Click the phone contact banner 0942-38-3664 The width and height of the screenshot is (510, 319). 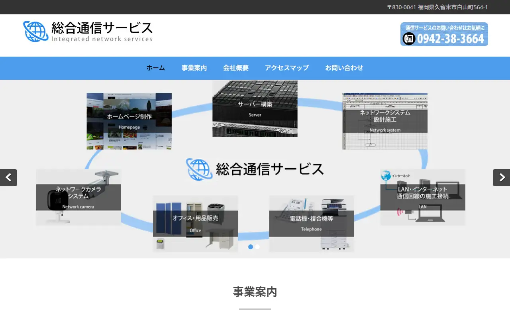pos(444,34)
